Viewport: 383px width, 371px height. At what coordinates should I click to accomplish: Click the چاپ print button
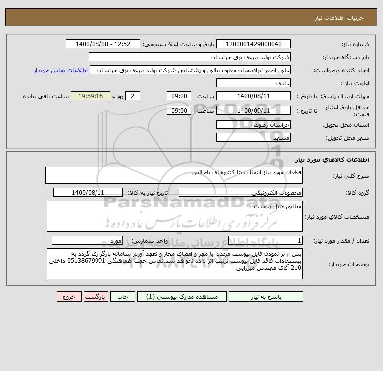click(x=123, y=297)
